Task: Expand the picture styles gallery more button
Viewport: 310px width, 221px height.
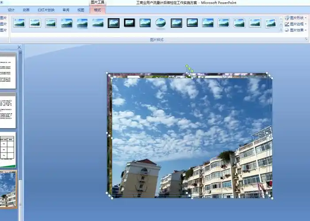Action: (x=281, y=30)
